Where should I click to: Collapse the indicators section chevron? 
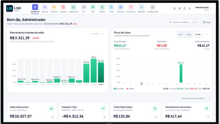[209, 98]
